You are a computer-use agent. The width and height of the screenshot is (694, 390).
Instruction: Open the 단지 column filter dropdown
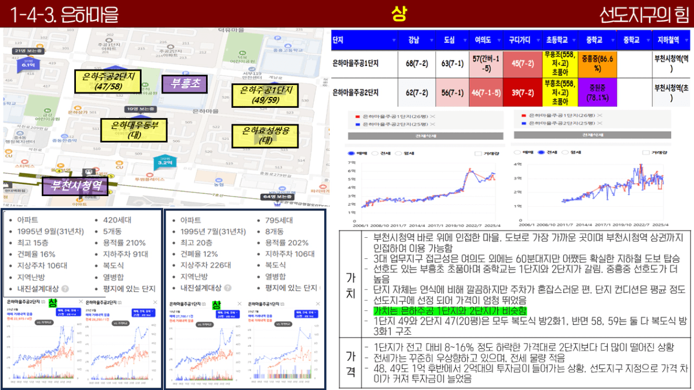click(x=393, y=40)
